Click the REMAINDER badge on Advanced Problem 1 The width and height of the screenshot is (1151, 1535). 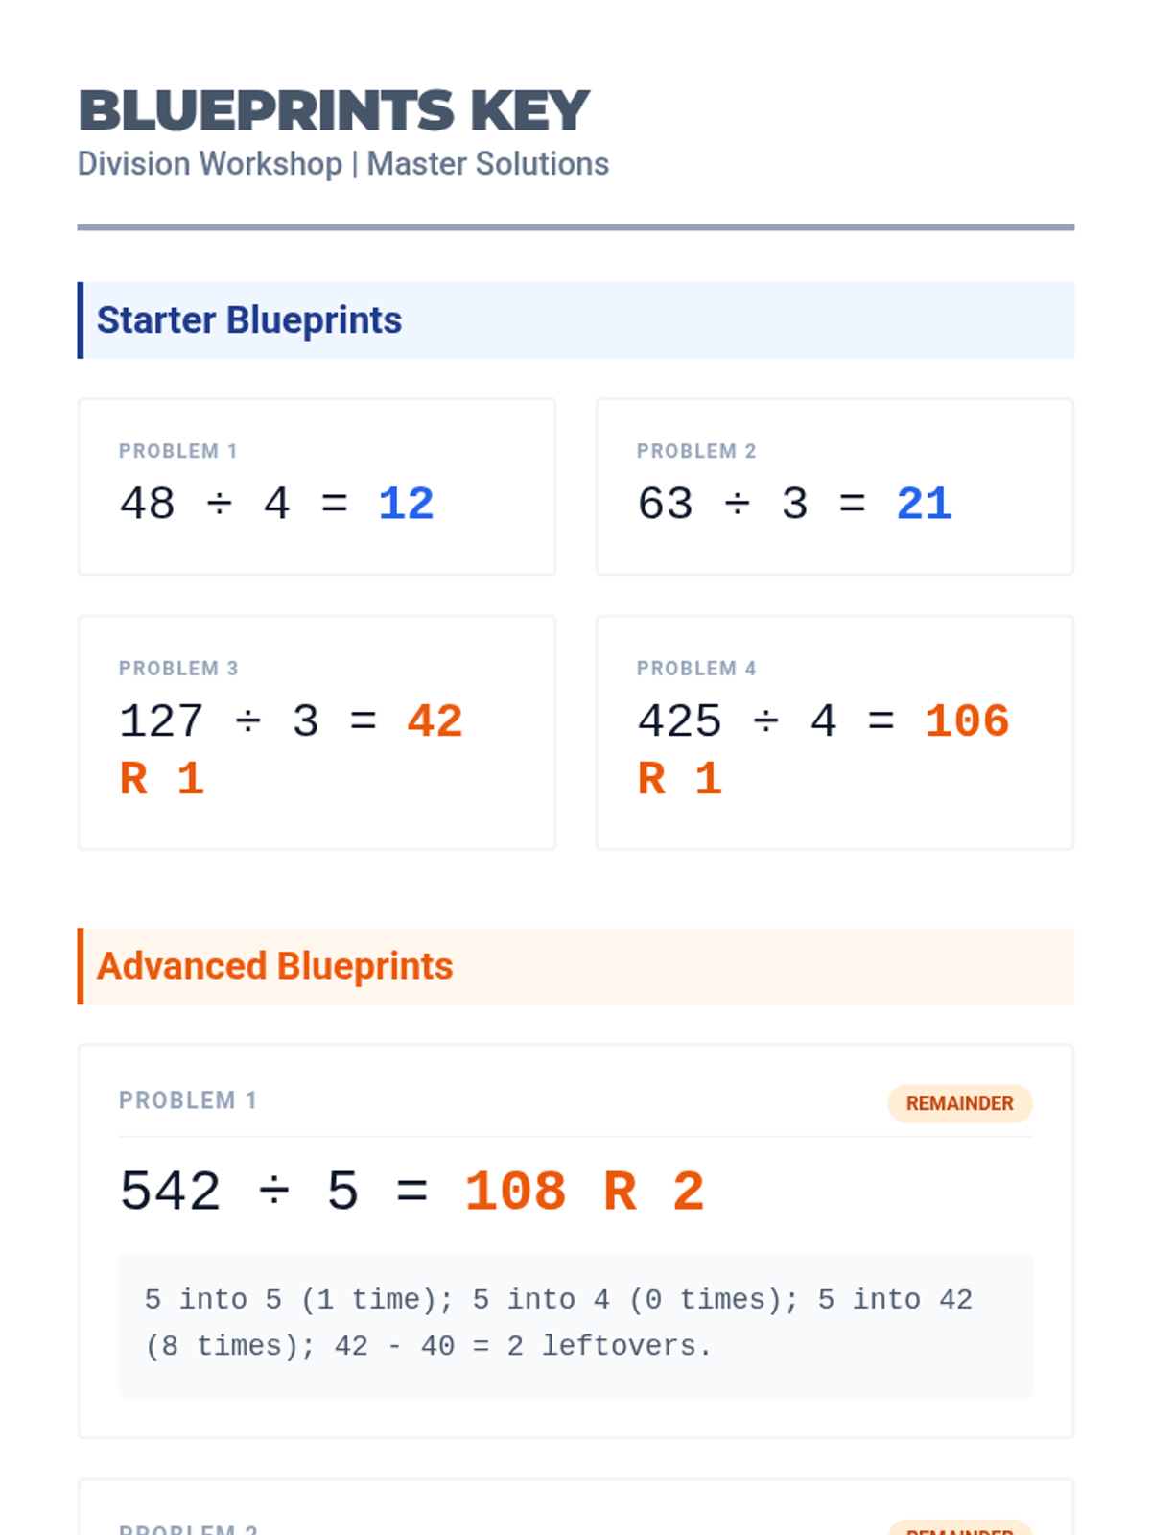pos(959,1103)
